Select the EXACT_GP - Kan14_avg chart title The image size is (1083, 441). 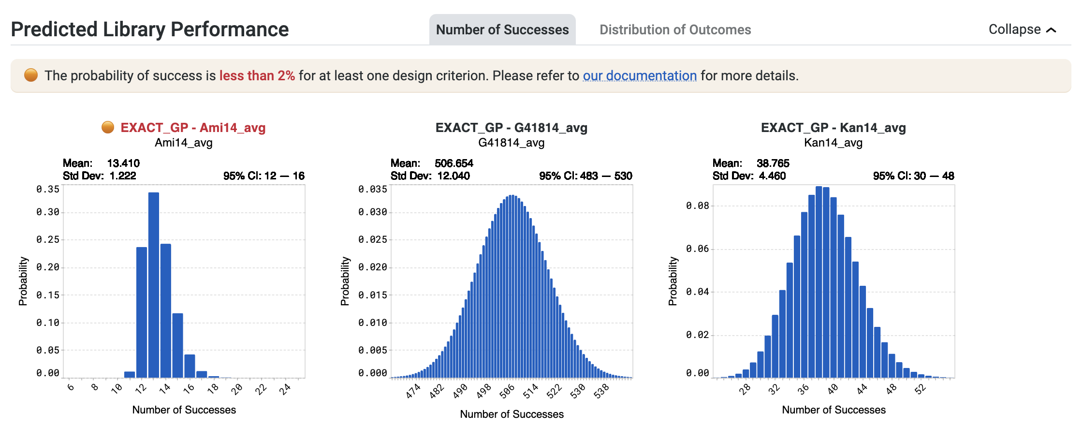pos(833,128)
